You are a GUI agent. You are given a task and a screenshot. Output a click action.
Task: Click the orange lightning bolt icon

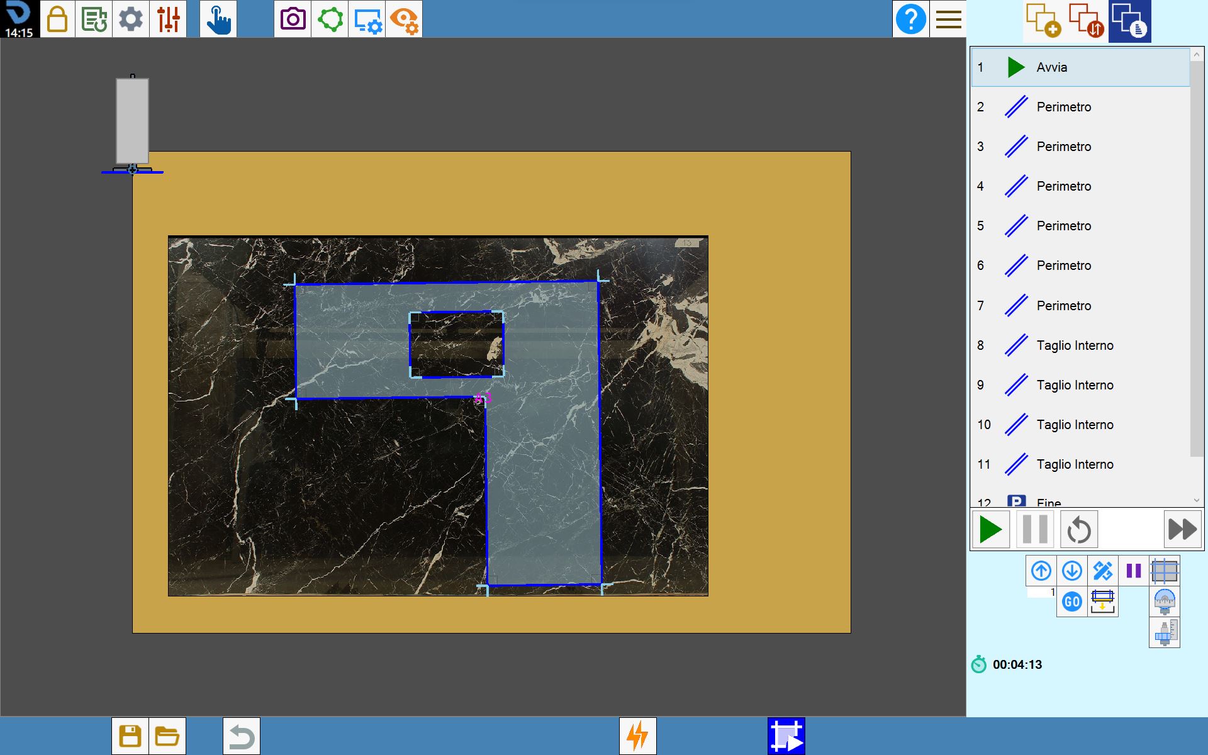click(x=638, y=735)
